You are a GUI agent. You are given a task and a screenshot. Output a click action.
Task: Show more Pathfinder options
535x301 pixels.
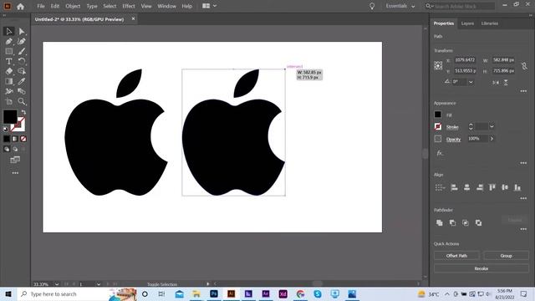523,229
